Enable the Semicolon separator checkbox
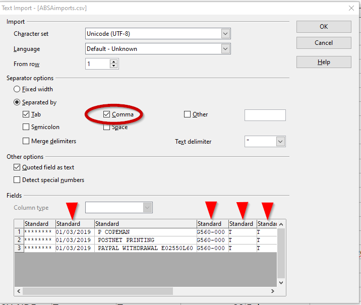This screenshot has width=361, height=305. tap(26, 128)
